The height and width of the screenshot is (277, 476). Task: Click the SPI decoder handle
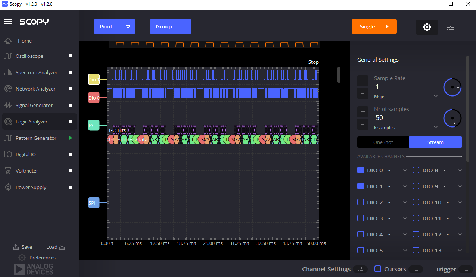click(94, 203)
